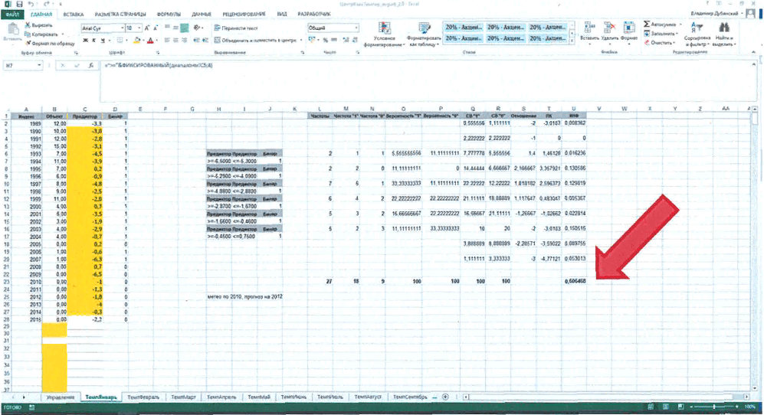Click the Cut (Вырезать) scissors icon

28,25
